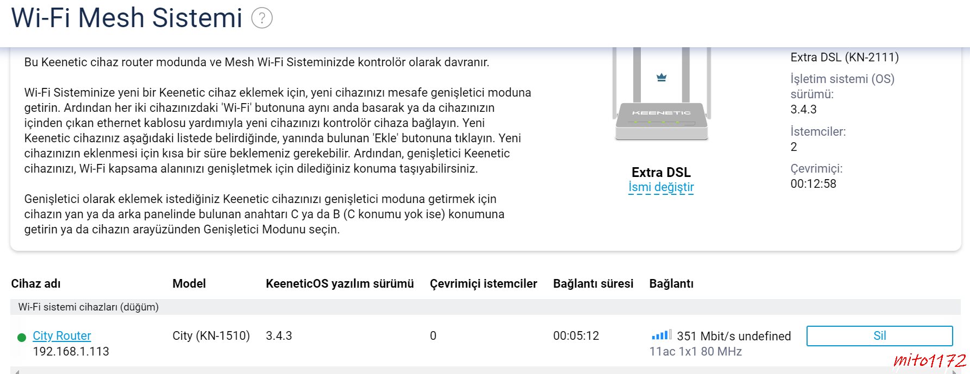This screenshot has height=374, width=970.
Task: Click the 'Çevrimiçi:' label
Action: (x=816, y=168)
